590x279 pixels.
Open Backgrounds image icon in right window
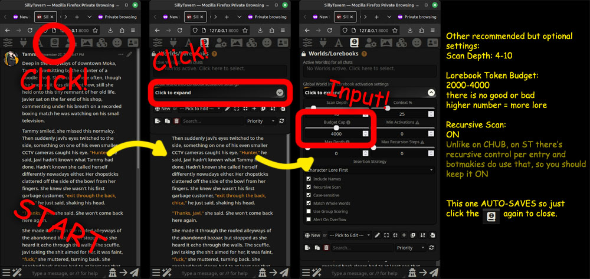click(386, 42)
